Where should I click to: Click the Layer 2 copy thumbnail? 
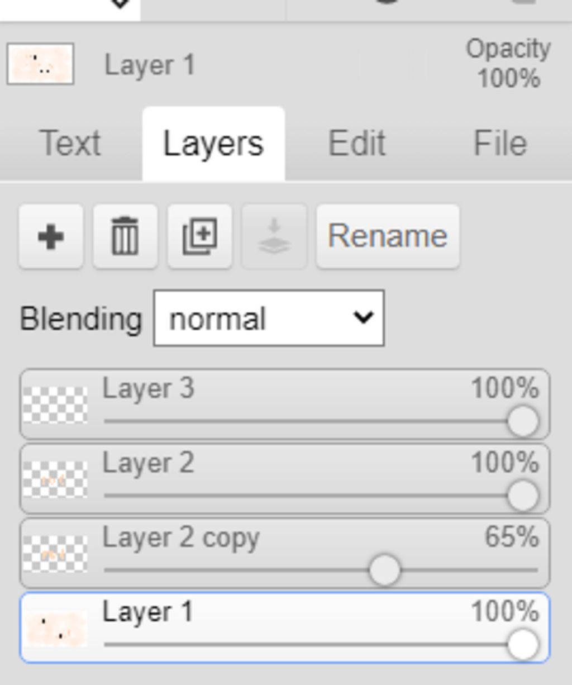(55, 554)
